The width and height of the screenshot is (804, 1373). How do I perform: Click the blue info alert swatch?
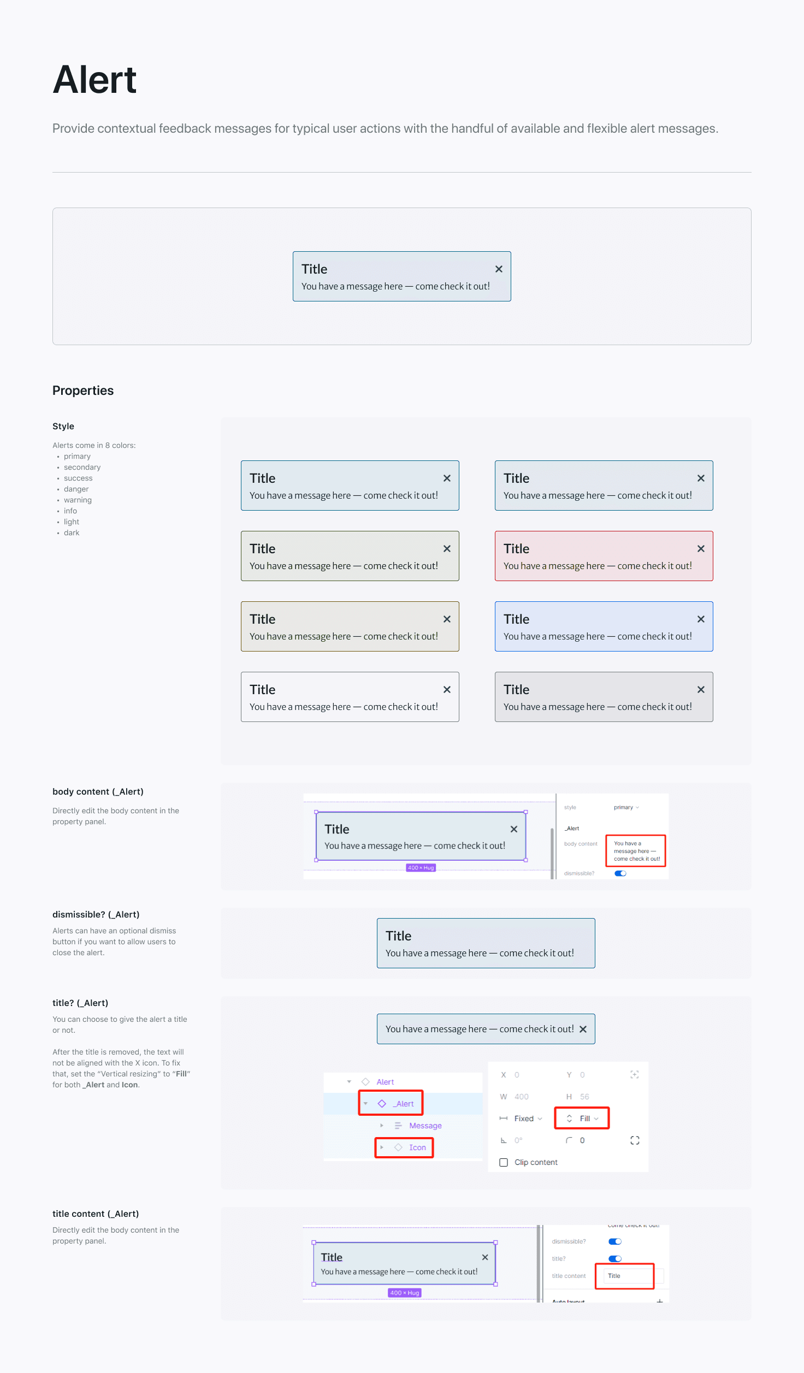pos(604,626)
